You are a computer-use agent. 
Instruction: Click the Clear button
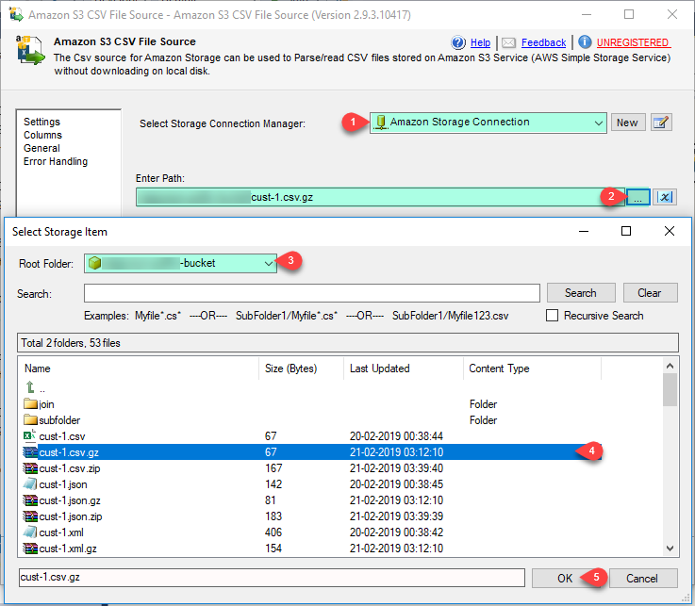650,293
